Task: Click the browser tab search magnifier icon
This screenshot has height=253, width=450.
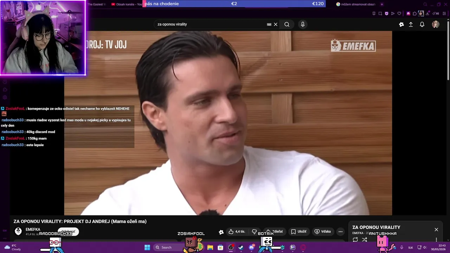Action: tap(425, 4)
